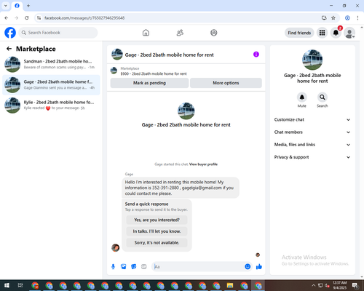Mute the conversation with bell icon
Viewport: 364px width, 291px height.
click(302, 97)
